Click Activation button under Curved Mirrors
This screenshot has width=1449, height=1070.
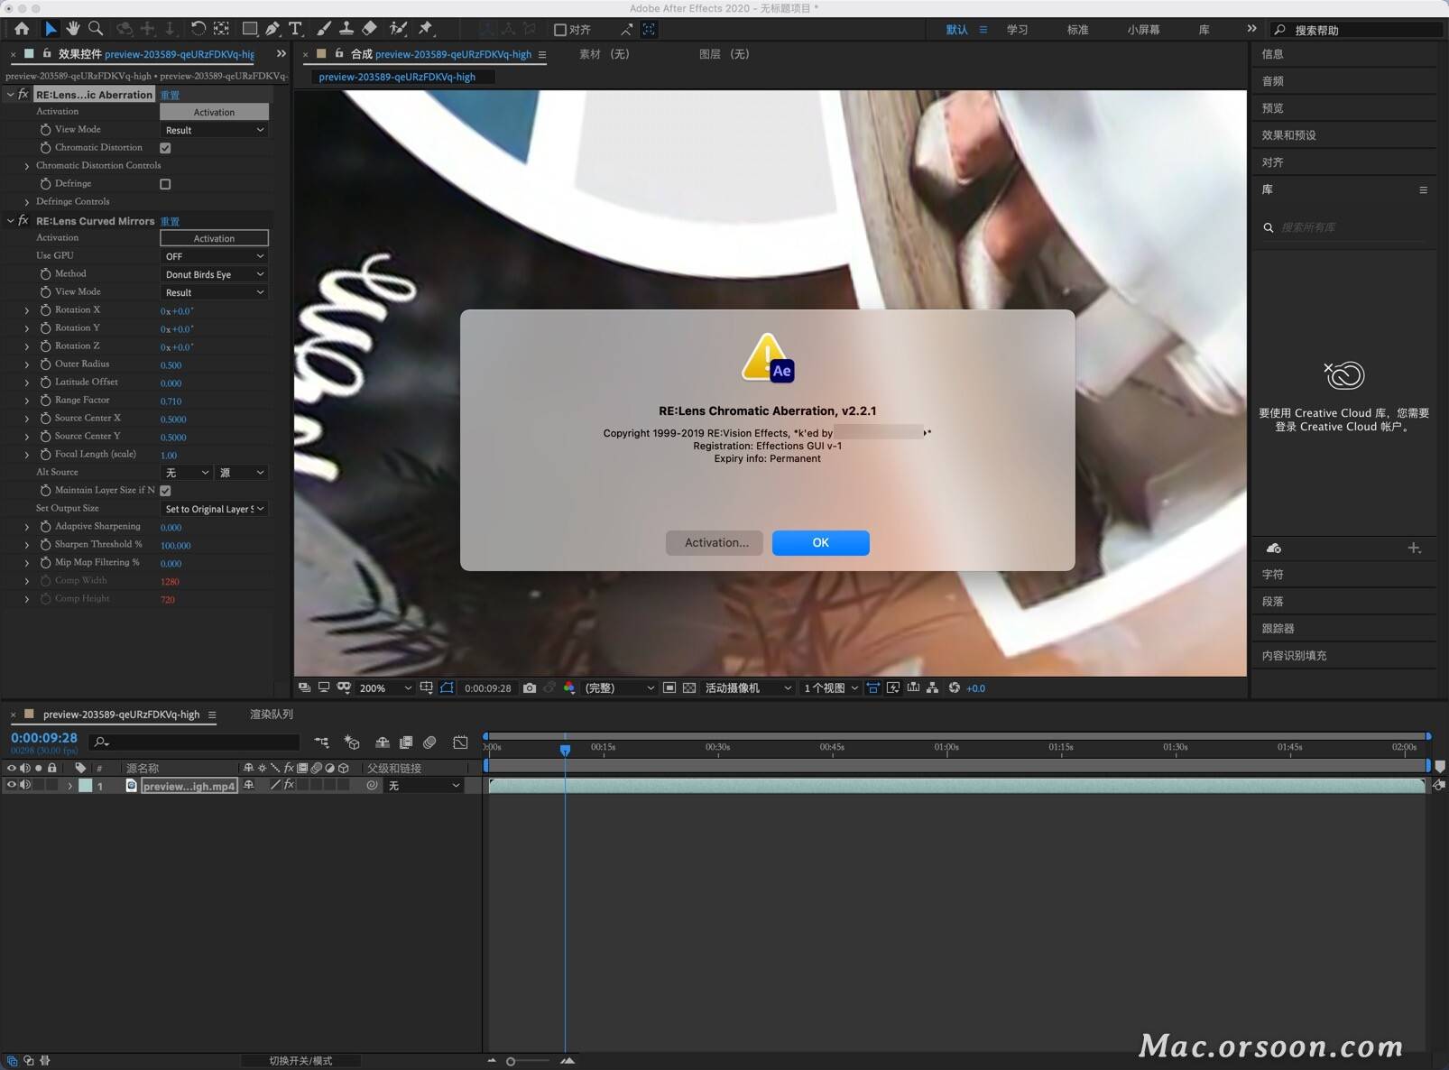tap(214, 238)
